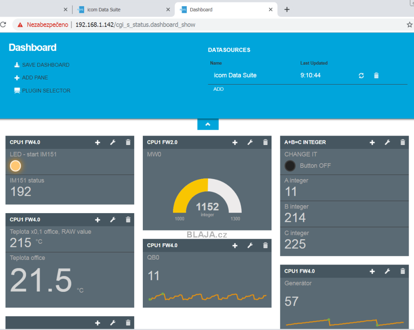Click the A integer value 11
This screenshot has height=330, width=414.
pyautogui.click(x=291, y=192)
